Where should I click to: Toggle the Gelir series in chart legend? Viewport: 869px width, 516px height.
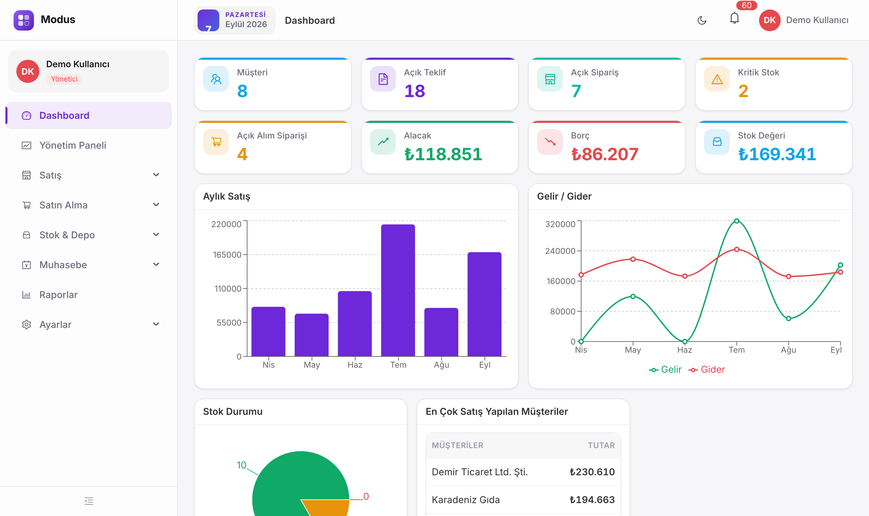pyautogui.click(x=665, y=370)
